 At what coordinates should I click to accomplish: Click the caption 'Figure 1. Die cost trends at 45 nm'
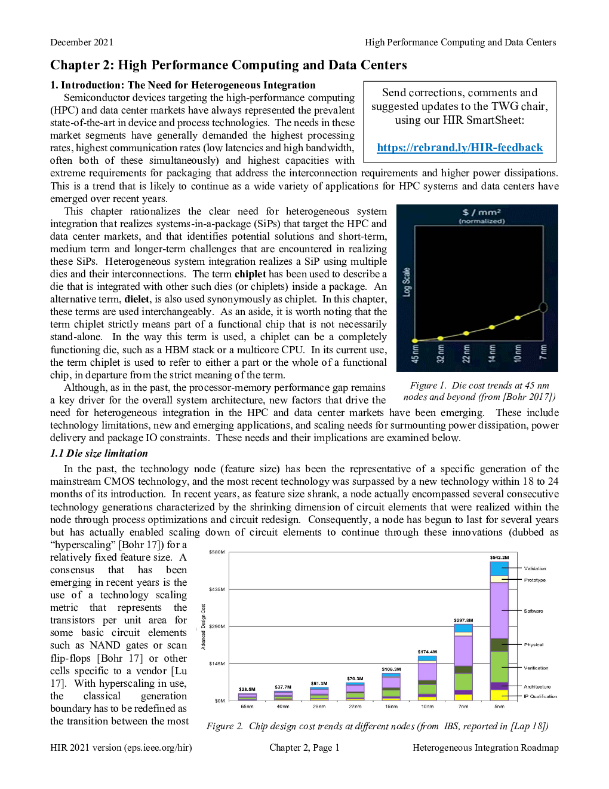point(479,386)
